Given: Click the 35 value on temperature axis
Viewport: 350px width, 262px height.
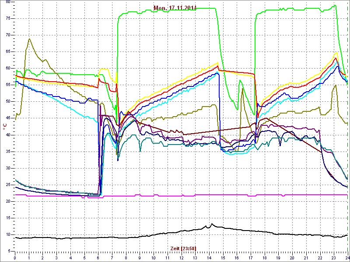Looking at the screenshot, I should coord(7,152).
